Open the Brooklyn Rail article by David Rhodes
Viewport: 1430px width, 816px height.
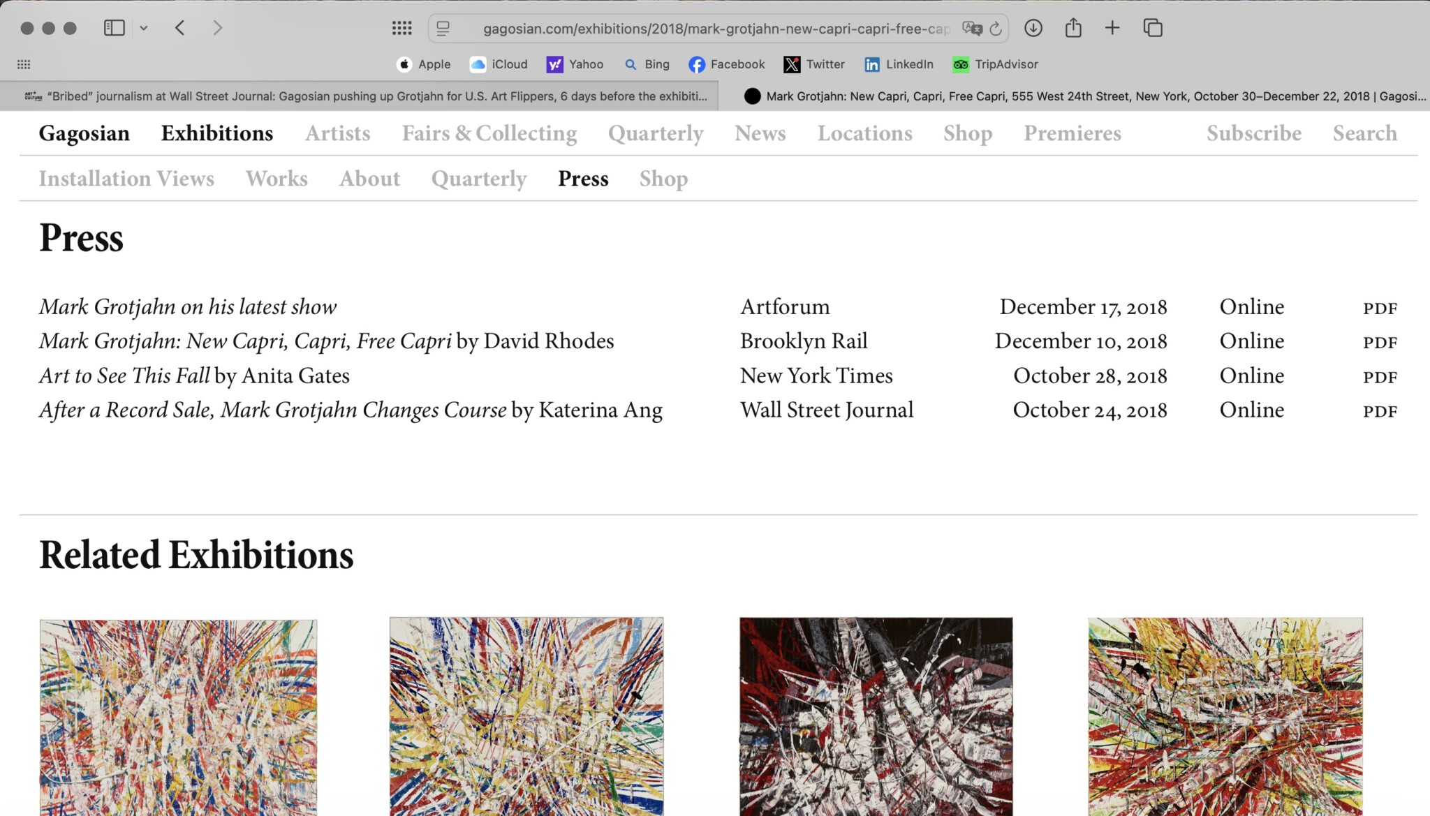click(326, 341)
